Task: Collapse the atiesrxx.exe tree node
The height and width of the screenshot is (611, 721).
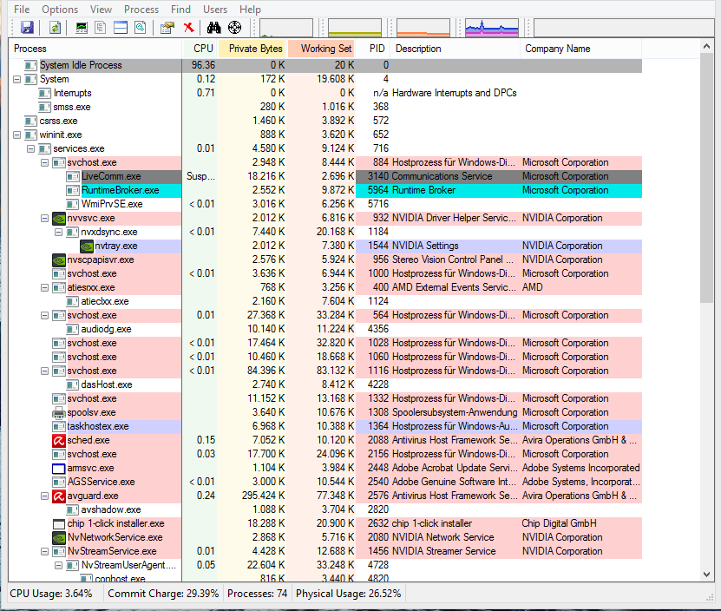Action: [44, 287]
